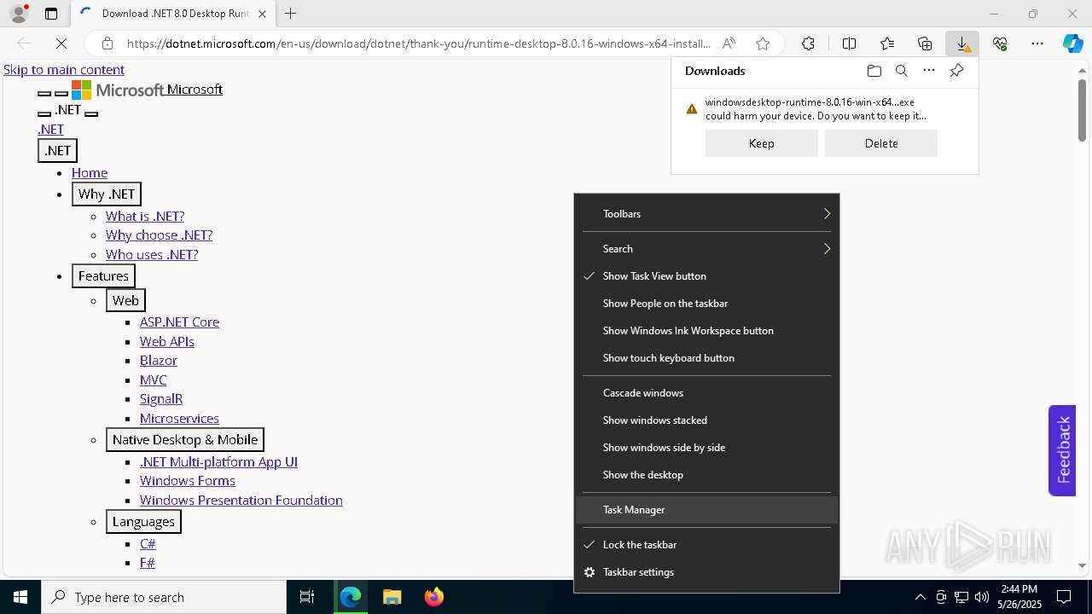Open the Edge profile icon
1092x614 pixels.
(19, 14)
